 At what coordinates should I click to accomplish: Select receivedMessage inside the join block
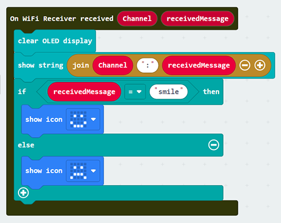(x=199, y=65)
